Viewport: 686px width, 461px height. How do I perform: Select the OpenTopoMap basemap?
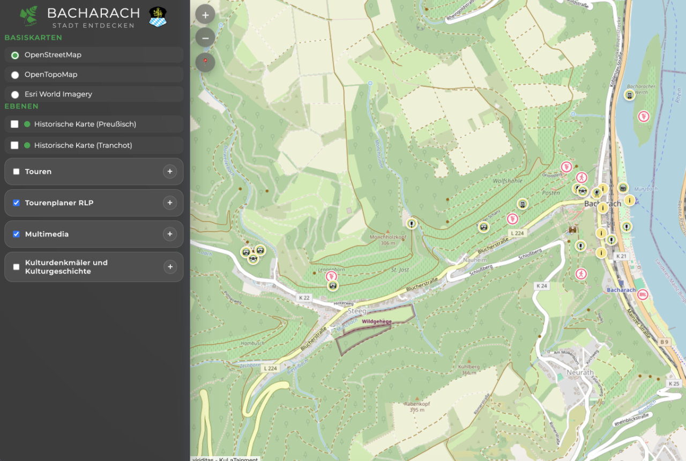click(15, 75)
